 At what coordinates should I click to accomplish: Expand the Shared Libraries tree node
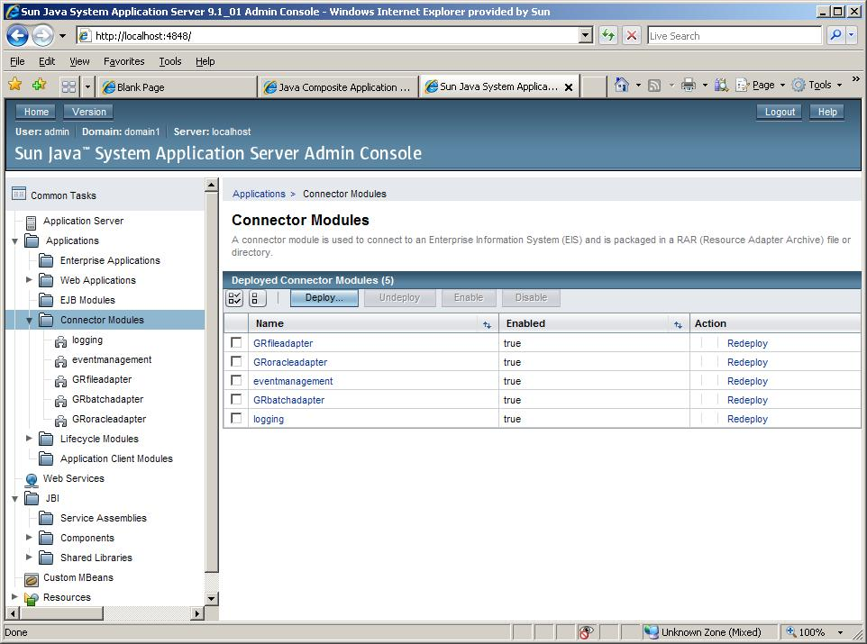[29, 558]
